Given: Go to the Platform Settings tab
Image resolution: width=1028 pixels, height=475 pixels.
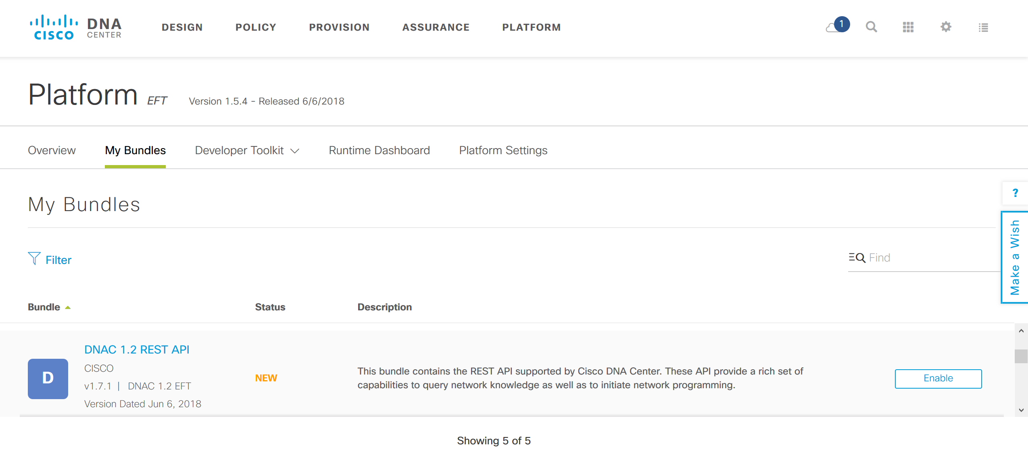Looking at the screenshot, I should pos(503,151).
